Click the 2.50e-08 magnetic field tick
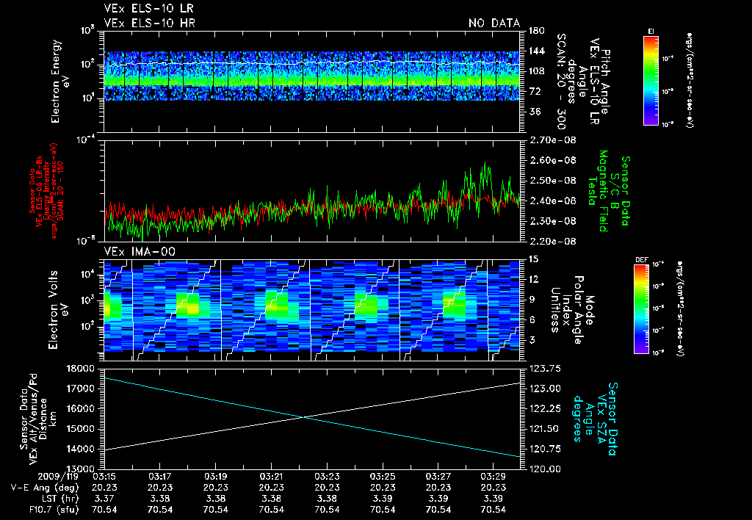Image resolution: width=752 pixels, height=520 pixels. [x=552, y=181]
